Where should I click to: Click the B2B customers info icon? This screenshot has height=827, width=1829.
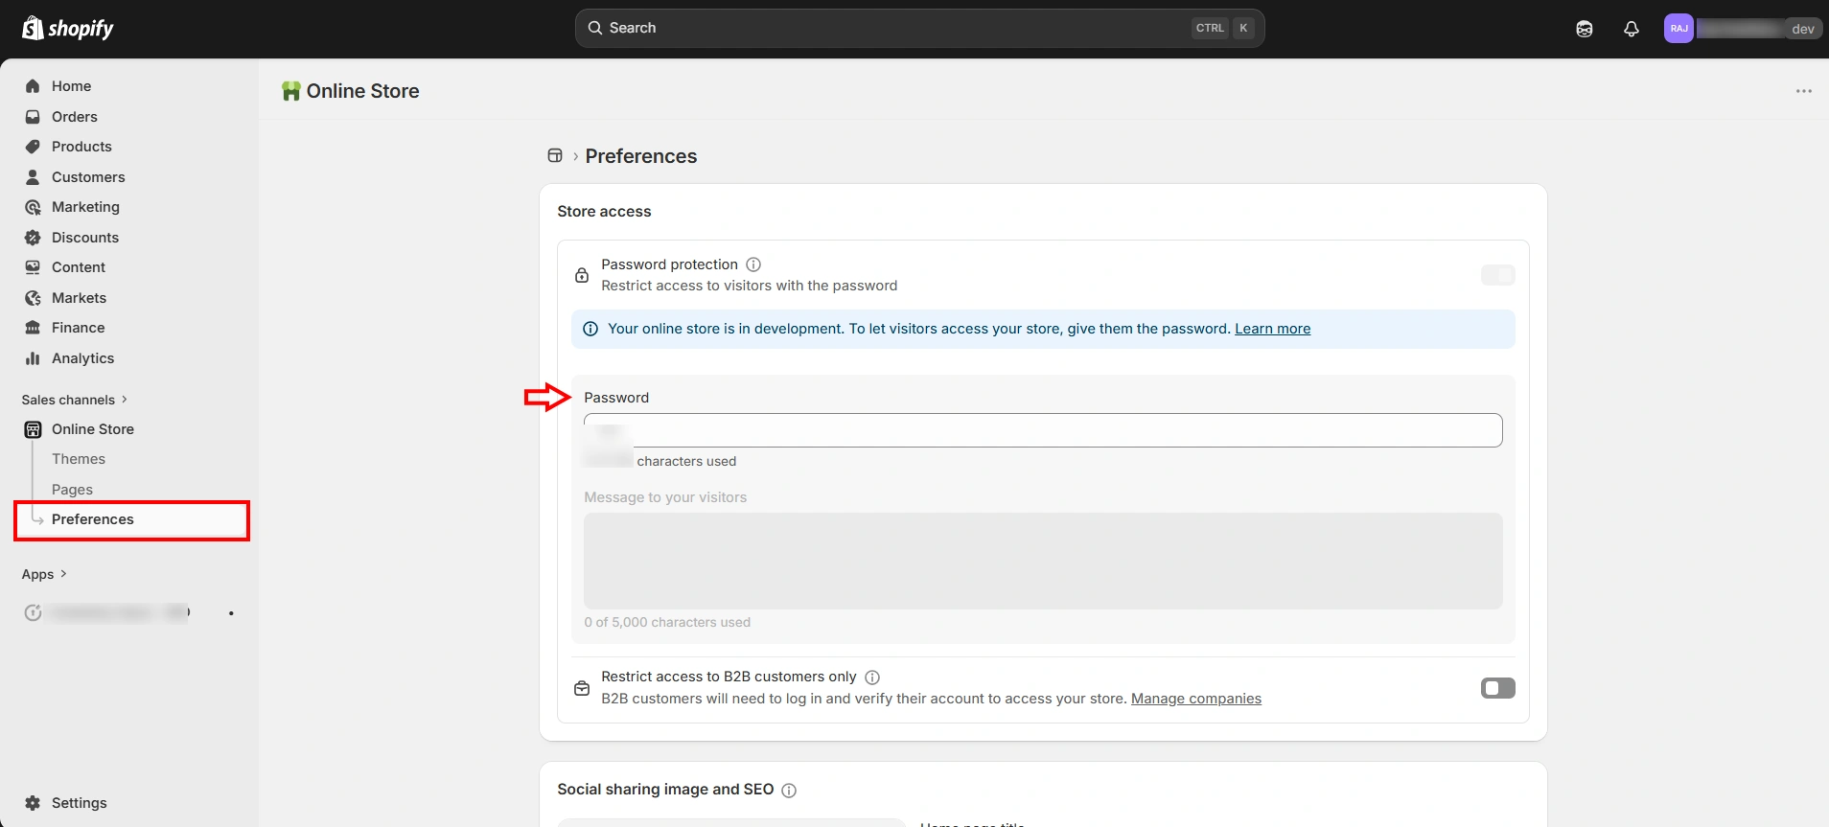(872, 678)
